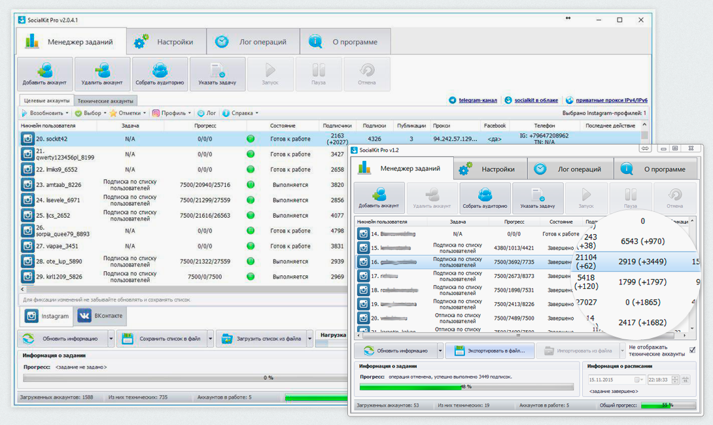The height and width of the screenshot is (425, 713).
Task: Click the Отмена icon in the v1.2 window
Action: point(675,195)
